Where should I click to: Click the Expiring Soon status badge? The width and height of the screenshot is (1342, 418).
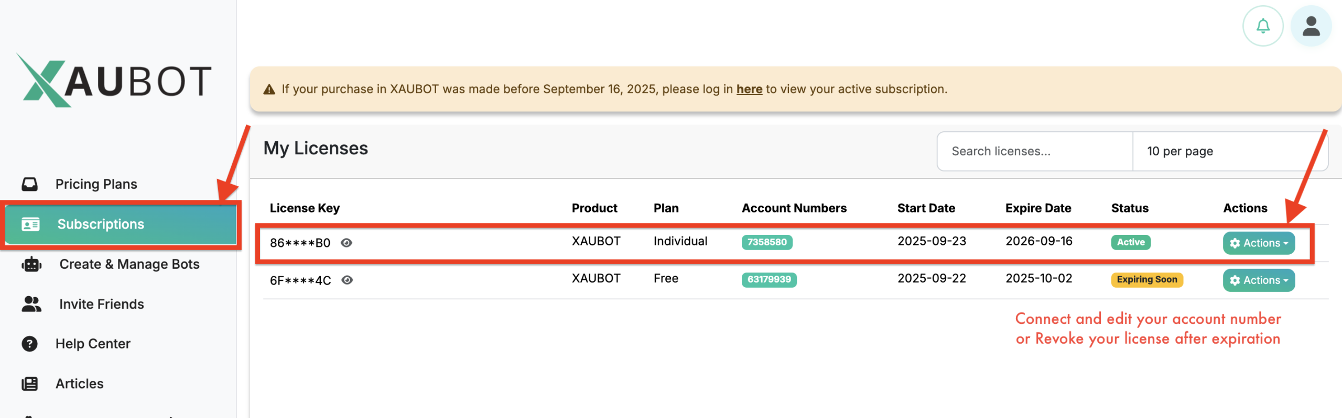[1146, 279]
